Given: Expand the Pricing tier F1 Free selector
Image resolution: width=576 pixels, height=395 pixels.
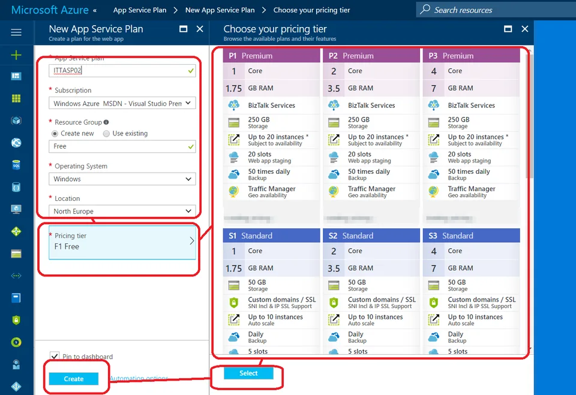Looking at the screenshot, I should coord(122,242).
